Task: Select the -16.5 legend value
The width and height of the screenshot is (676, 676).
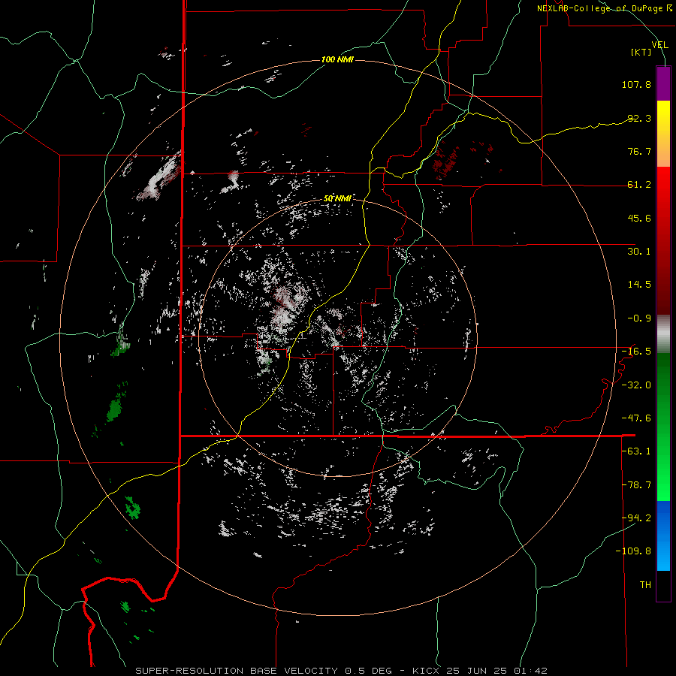Action: point(636,352)
